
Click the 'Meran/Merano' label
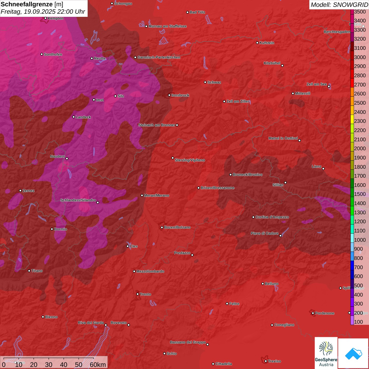click(x=157, y=195)
